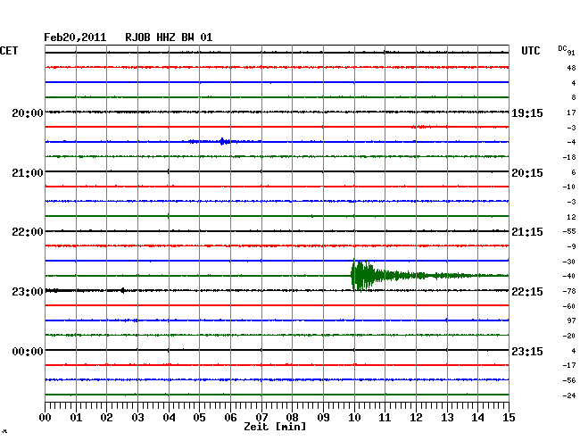Click the DC offset value "48"
The height and width of the screenshot is (441, 580).
tap(571, 68)
